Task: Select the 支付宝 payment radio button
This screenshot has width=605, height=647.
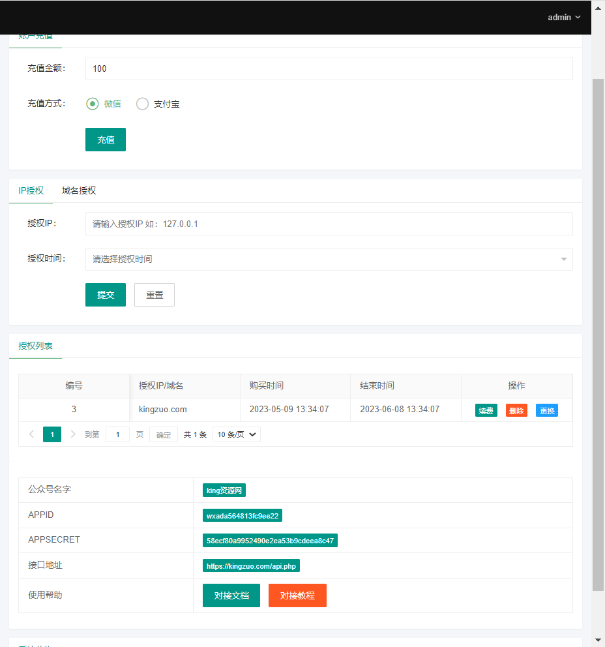Action: coord(143,104)
